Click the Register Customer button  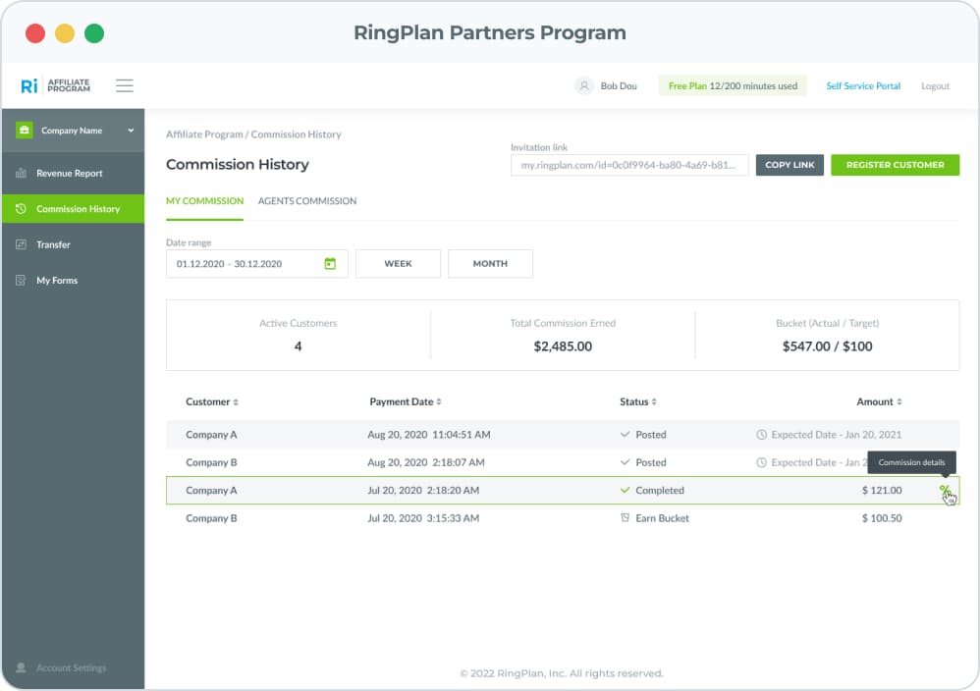pyautogui.click(x=895, y=165)
